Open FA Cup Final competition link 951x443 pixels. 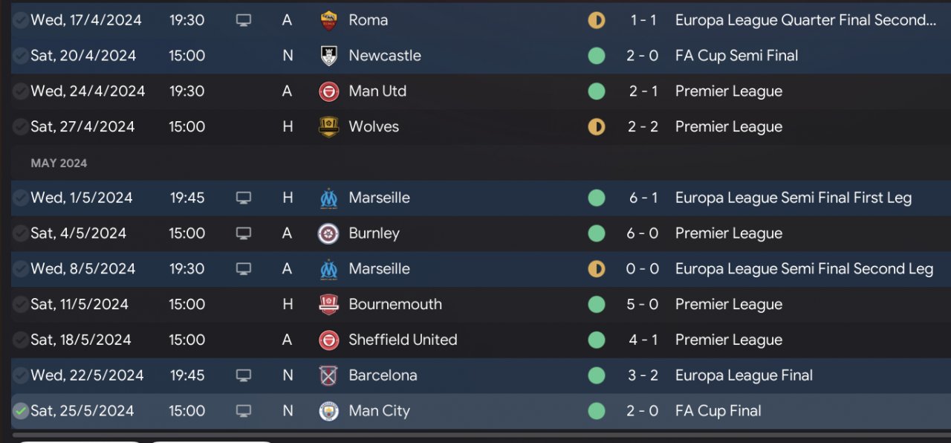[x=718, y=411]
